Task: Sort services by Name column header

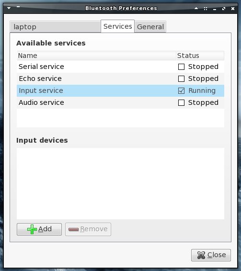Action: pyautogui.click(x=96, y=56)
